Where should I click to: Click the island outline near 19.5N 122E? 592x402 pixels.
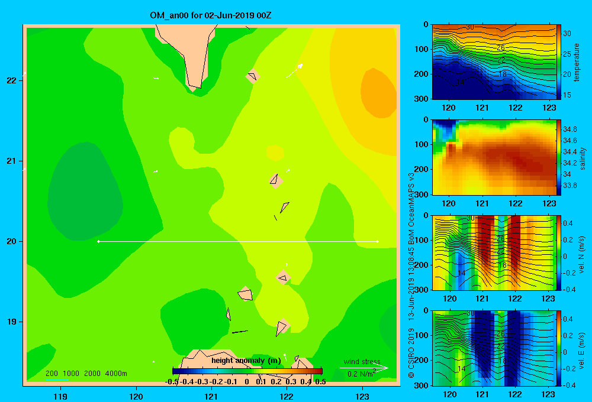tap(283, 277)
